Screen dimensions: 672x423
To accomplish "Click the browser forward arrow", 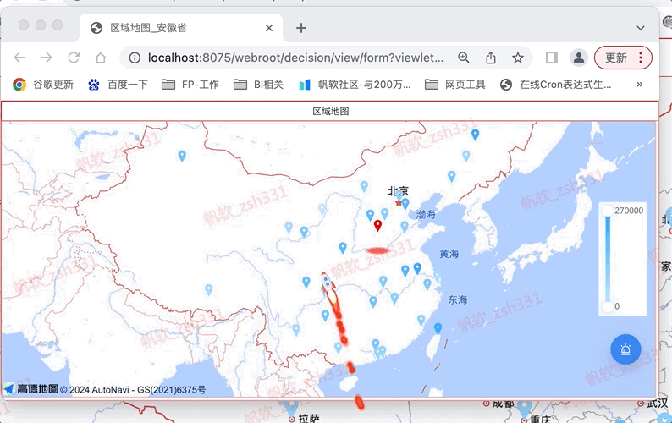I will point(47,58).
